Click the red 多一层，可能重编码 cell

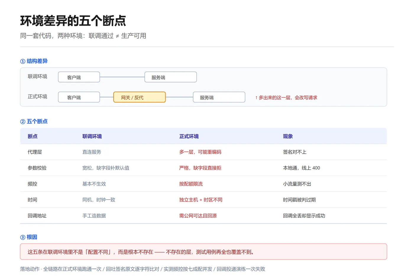point(200,152)
